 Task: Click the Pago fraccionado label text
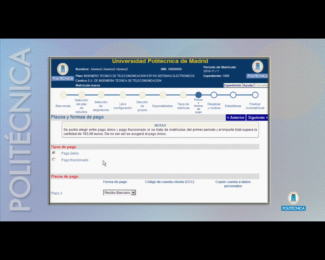pyautogui.click(x=75, y=160)
